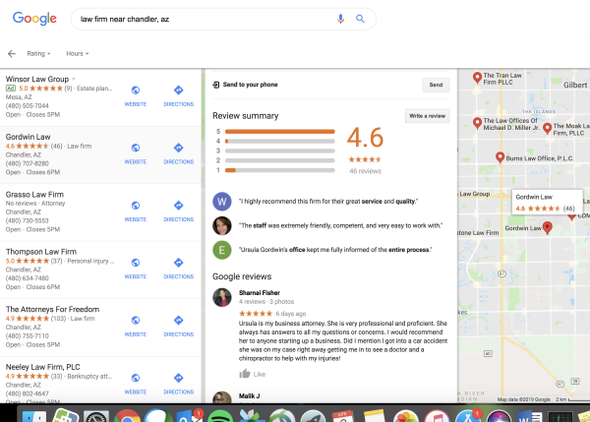Open System Preferences from the dock
Screen dimensions: 590x422
pos(96,417)
